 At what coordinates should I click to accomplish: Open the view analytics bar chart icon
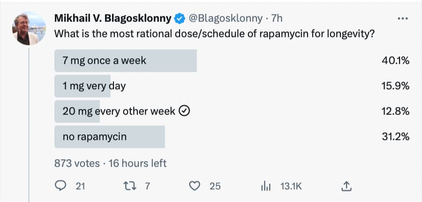click(266, 186)
